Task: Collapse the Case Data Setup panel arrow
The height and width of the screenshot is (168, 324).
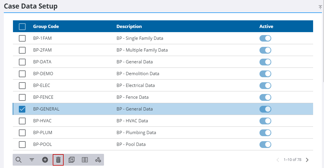Action: [x=320, y=7]
